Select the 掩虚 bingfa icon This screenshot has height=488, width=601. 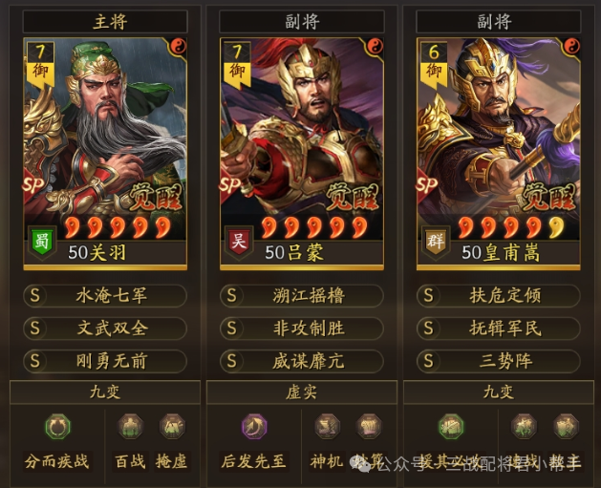click(172, 427)
